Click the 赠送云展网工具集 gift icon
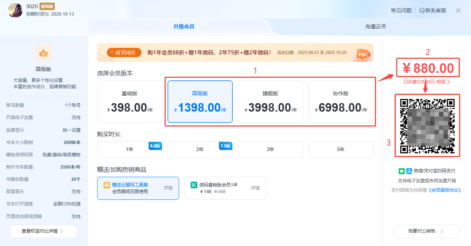 pos(106,185)
